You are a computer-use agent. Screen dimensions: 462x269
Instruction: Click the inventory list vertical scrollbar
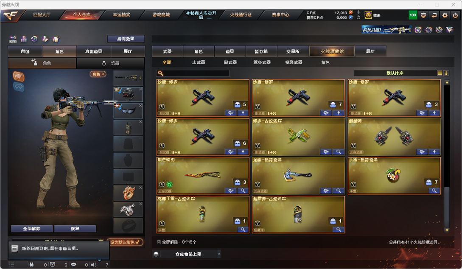447,156
